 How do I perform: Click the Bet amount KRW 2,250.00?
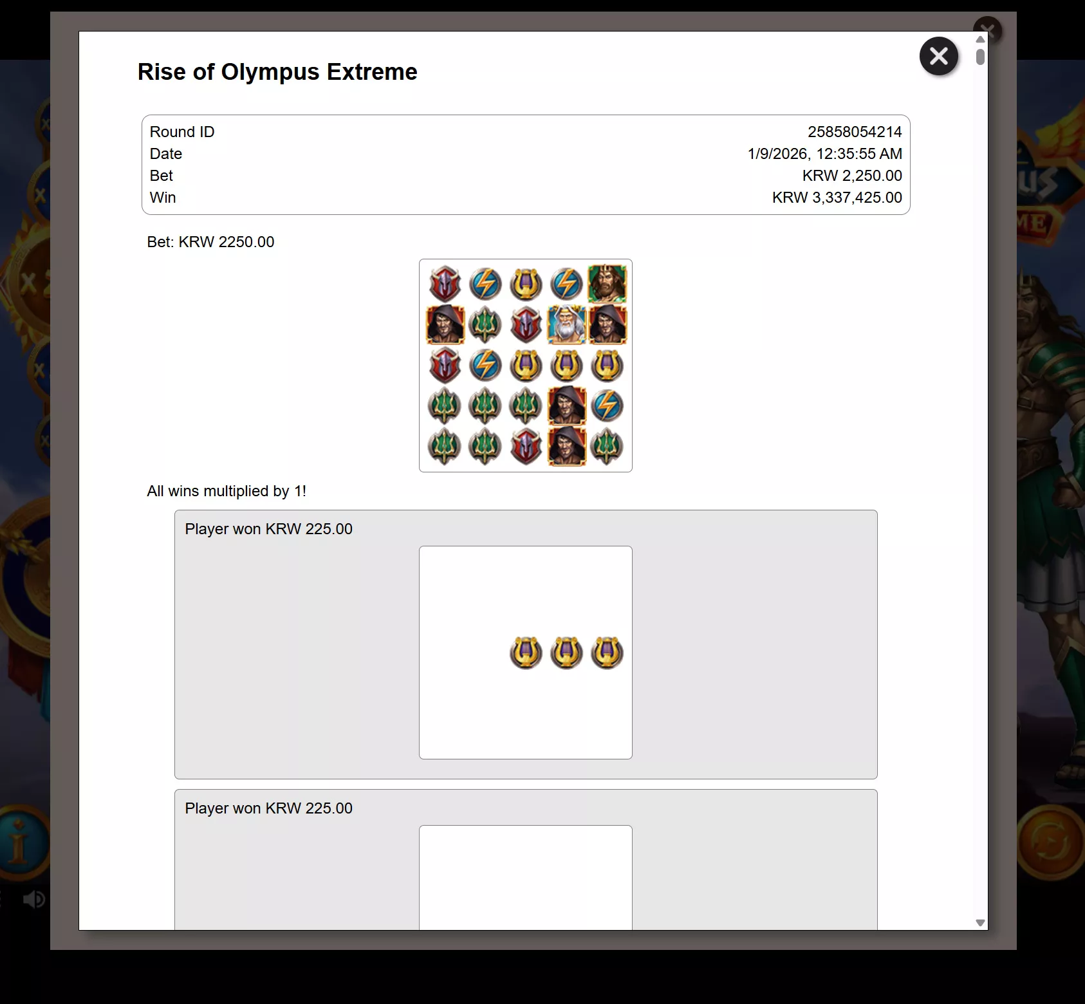click(x=852, y=176)
